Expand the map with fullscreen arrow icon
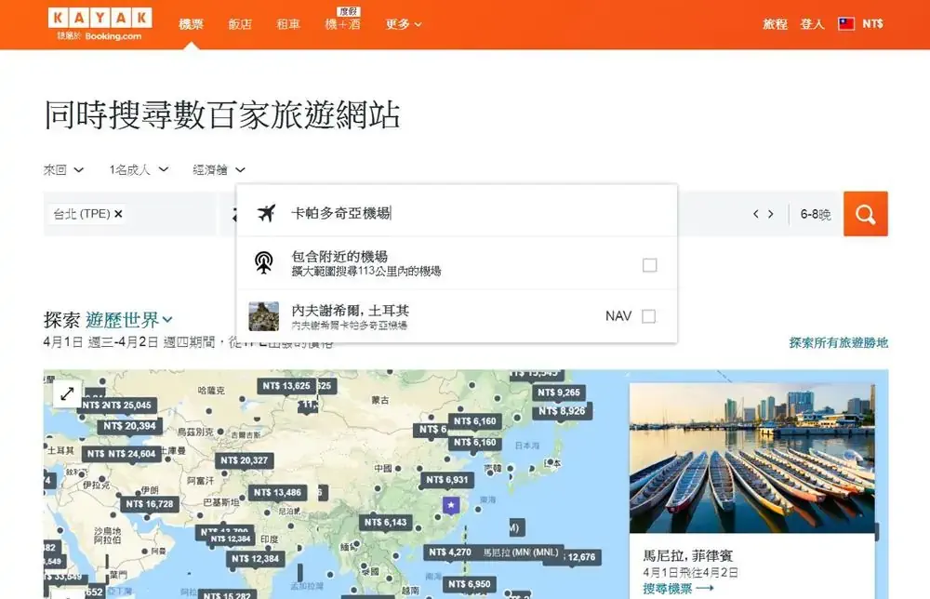Screen dimensions: 930x599 point(67,393)
